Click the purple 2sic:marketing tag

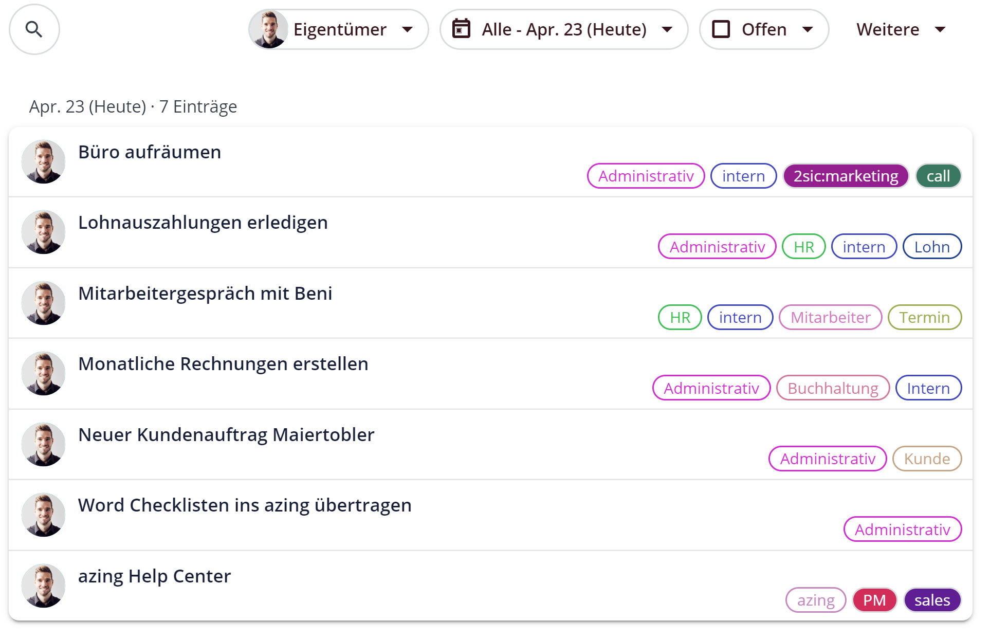pos(846,176)
